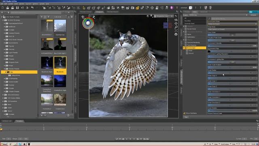
Task: Click the Save Scene floppy icon
Action: click(x=17, y=8)
